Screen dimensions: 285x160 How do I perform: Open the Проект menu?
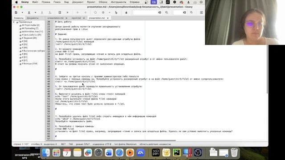[x=91, y=2]
